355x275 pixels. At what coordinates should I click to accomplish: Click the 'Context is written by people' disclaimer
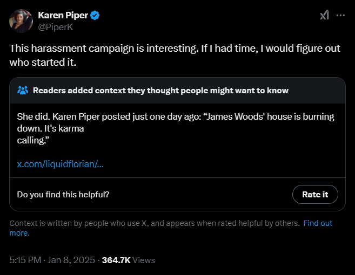point(154,223)
